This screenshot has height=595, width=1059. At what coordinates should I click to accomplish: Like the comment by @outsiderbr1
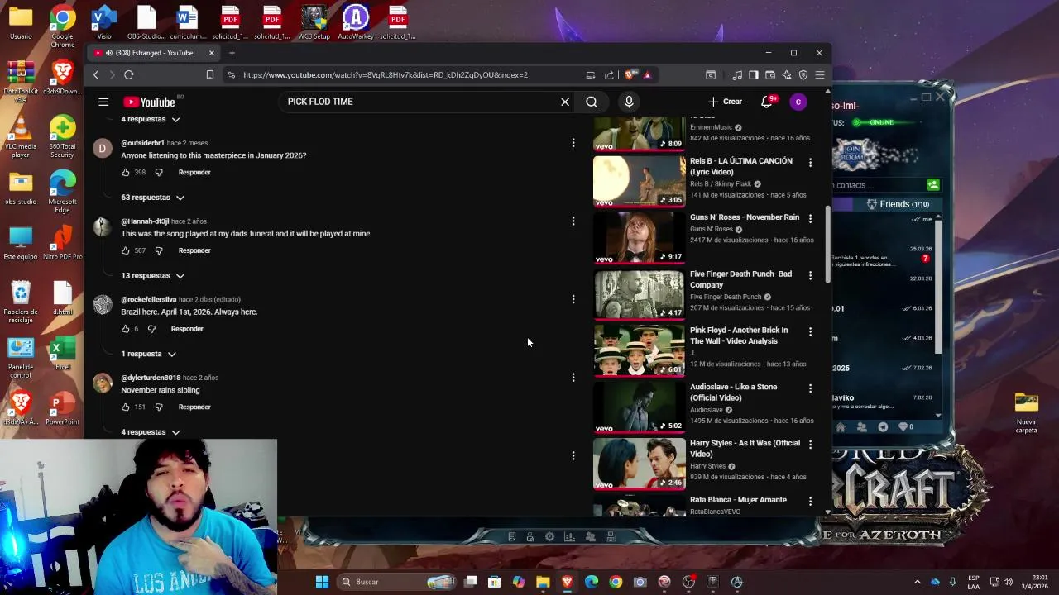(126, 173)
